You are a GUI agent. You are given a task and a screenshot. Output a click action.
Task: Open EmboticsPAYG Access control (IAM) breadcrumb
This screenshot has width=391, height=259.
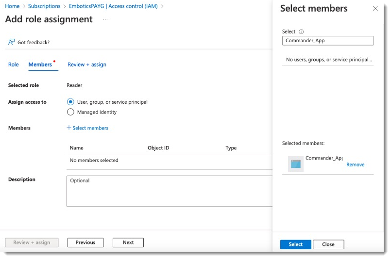113,6
